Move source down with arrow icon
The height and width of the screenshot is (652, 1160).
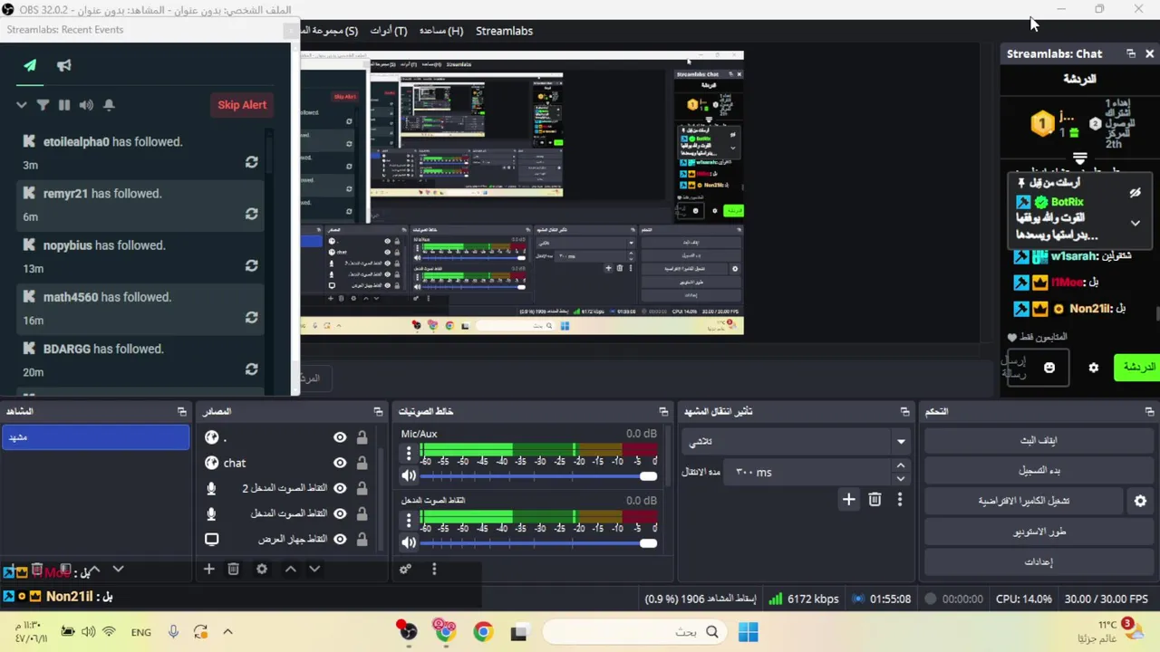point(314,569)
